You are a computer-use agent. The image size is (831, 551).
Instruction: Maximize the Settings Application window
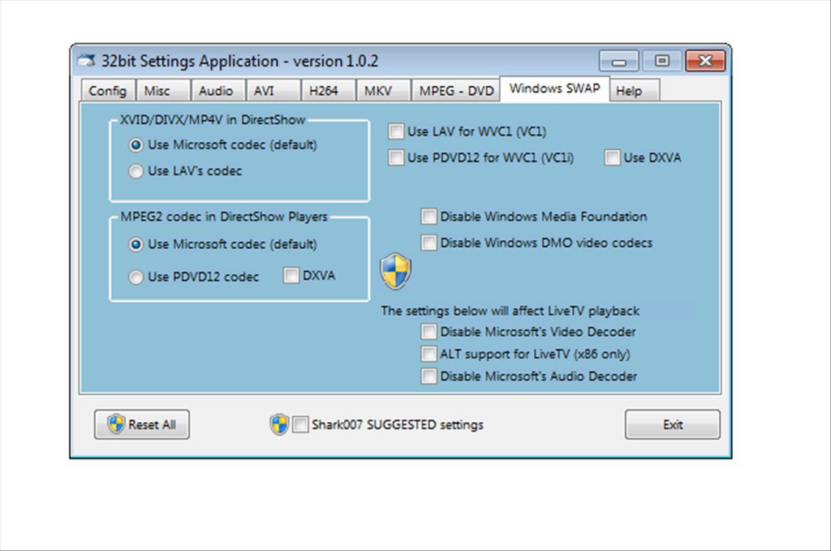[x=662, y=61]
